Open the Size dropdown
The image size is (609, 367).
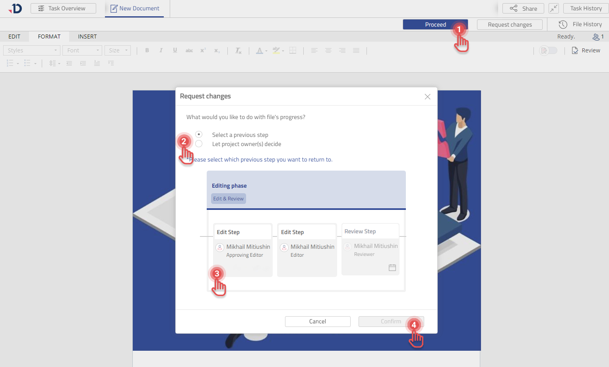(x=118, y=50)
